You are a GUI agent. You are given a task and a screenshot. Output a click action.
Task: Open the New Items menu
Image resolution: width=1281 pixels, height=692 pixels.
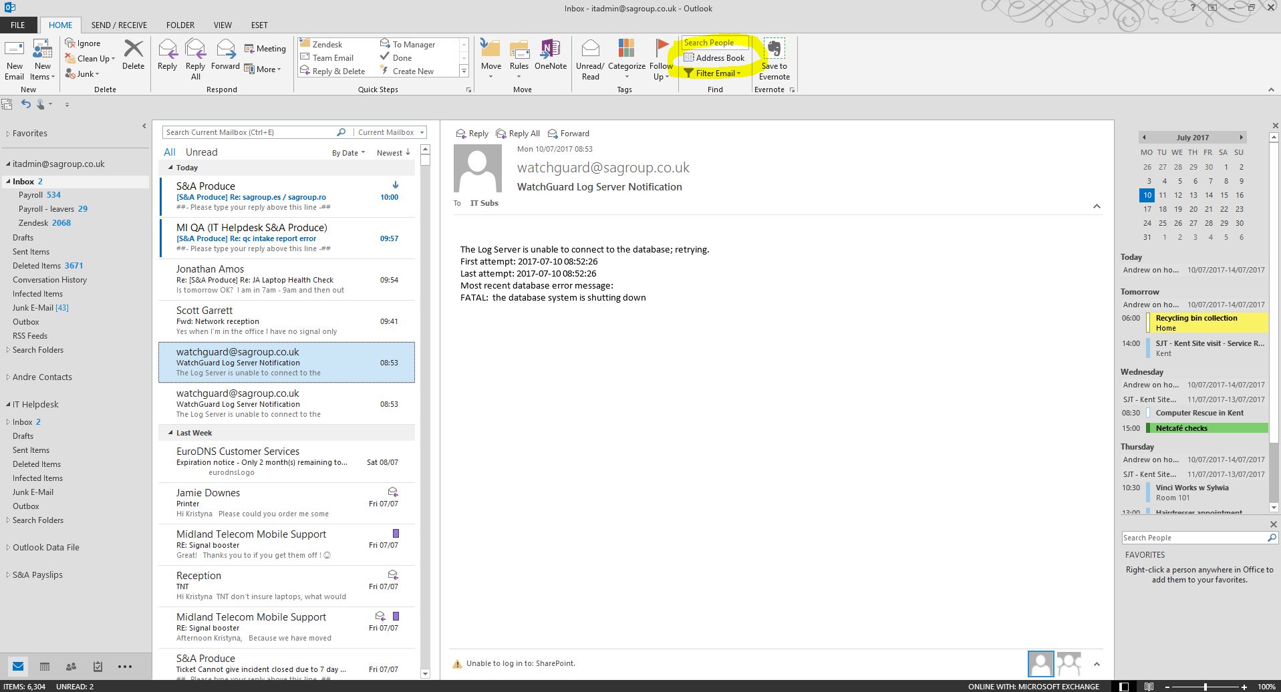43,59
